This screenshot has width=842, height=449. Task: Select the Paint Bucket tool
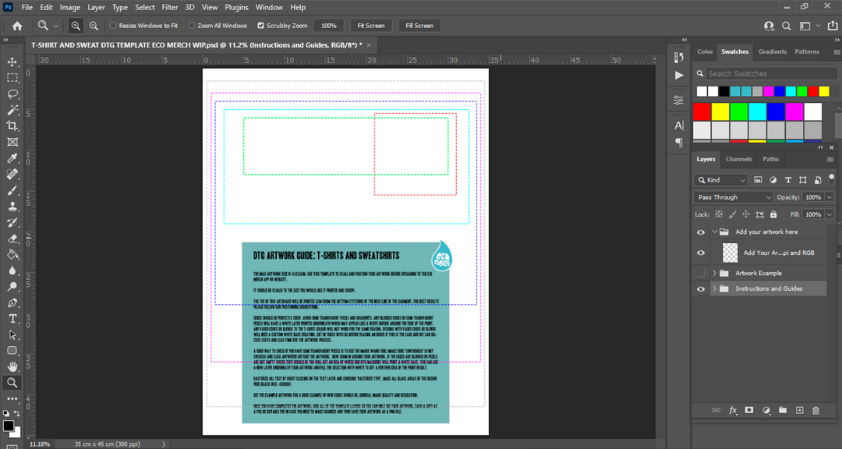click(12, 255)
